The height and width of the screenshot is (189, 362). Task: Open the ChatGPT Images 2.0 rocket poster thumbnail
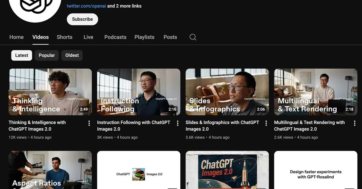[x=227, y=170]
